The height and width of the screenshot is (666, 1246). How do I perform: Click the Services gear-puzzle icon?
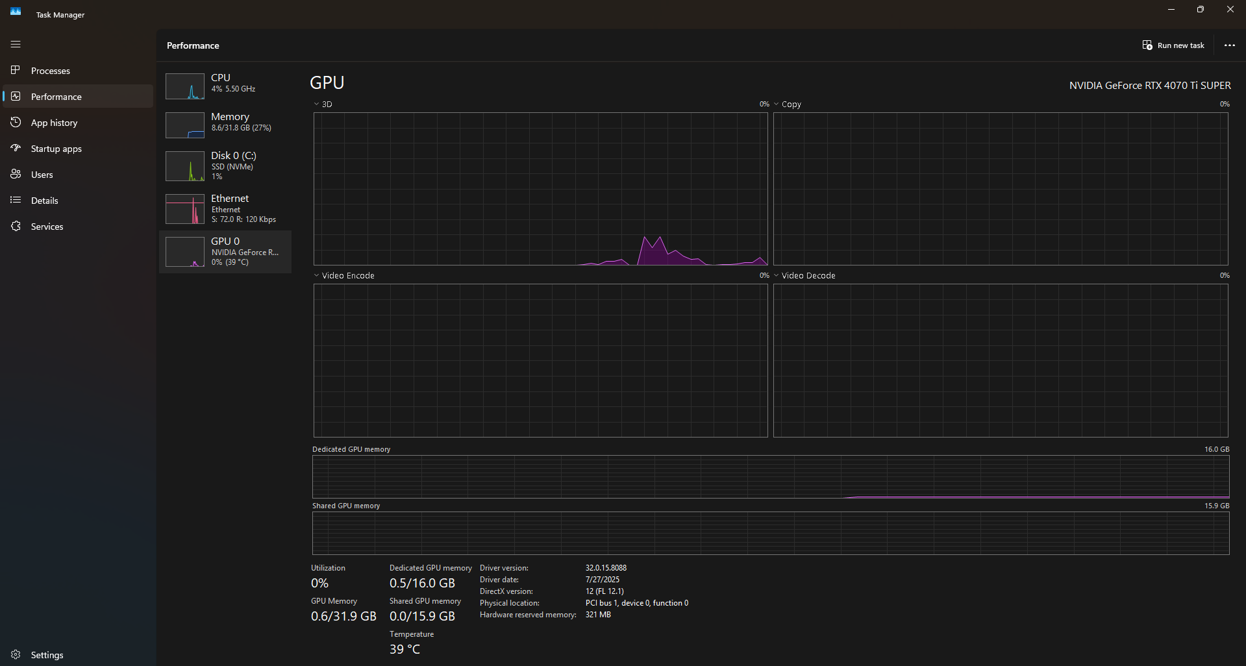(16, 226)
